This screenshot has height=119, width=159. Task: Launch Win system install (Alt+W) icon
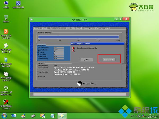point(6,62)
